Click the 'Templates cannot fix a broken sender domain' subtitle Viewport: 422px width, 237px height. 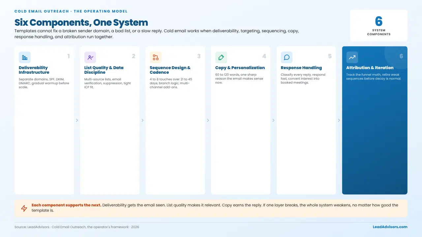click(x=157, y=34)
